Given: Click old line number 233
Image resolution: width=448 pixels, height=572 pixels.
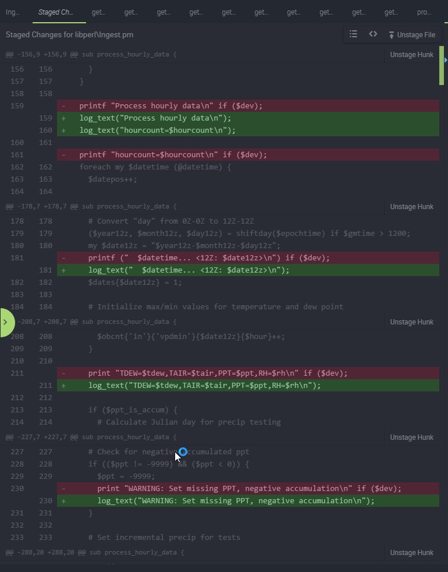Looking at the screenshot, I should 17,538.
